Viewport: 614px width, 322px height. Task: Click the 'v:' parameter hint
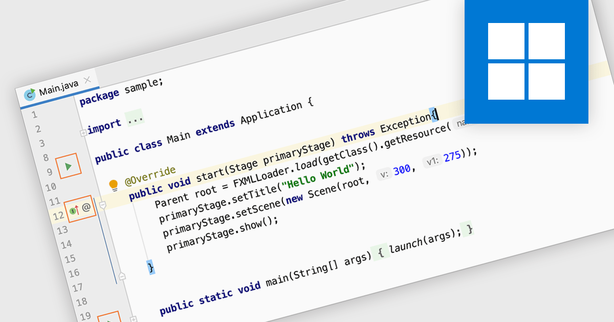click(384, 174)
